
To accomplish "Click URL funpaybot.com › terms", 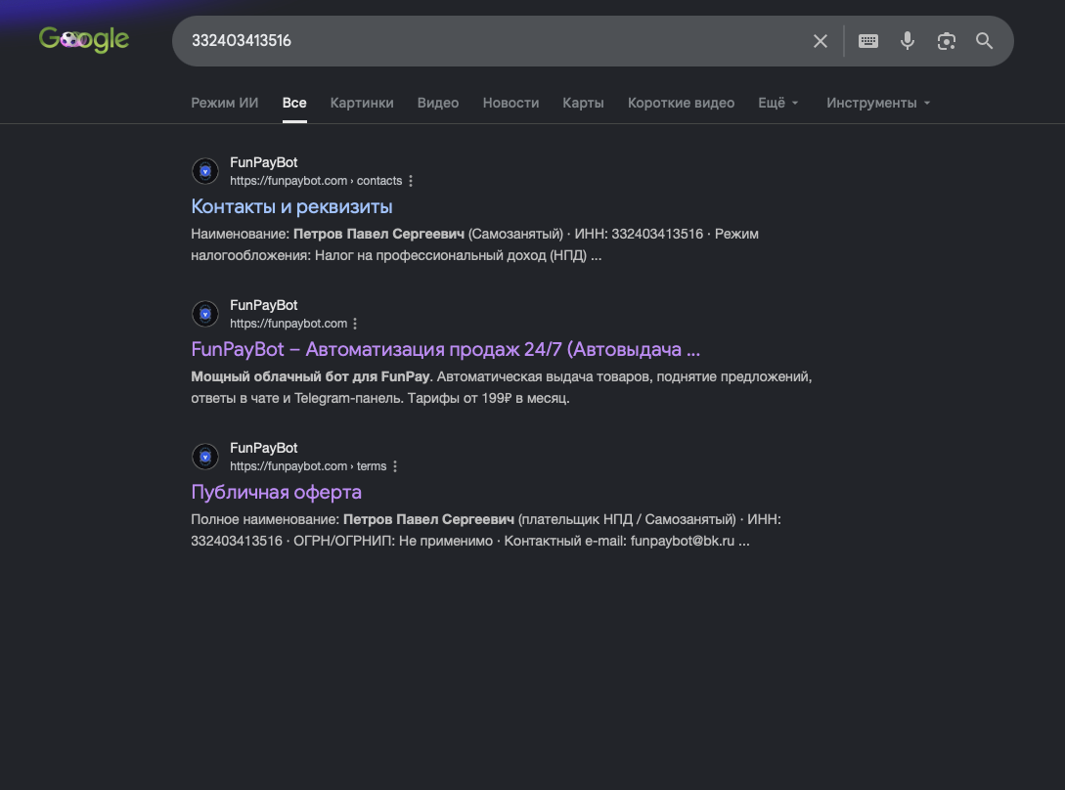I will coord(308,466).
